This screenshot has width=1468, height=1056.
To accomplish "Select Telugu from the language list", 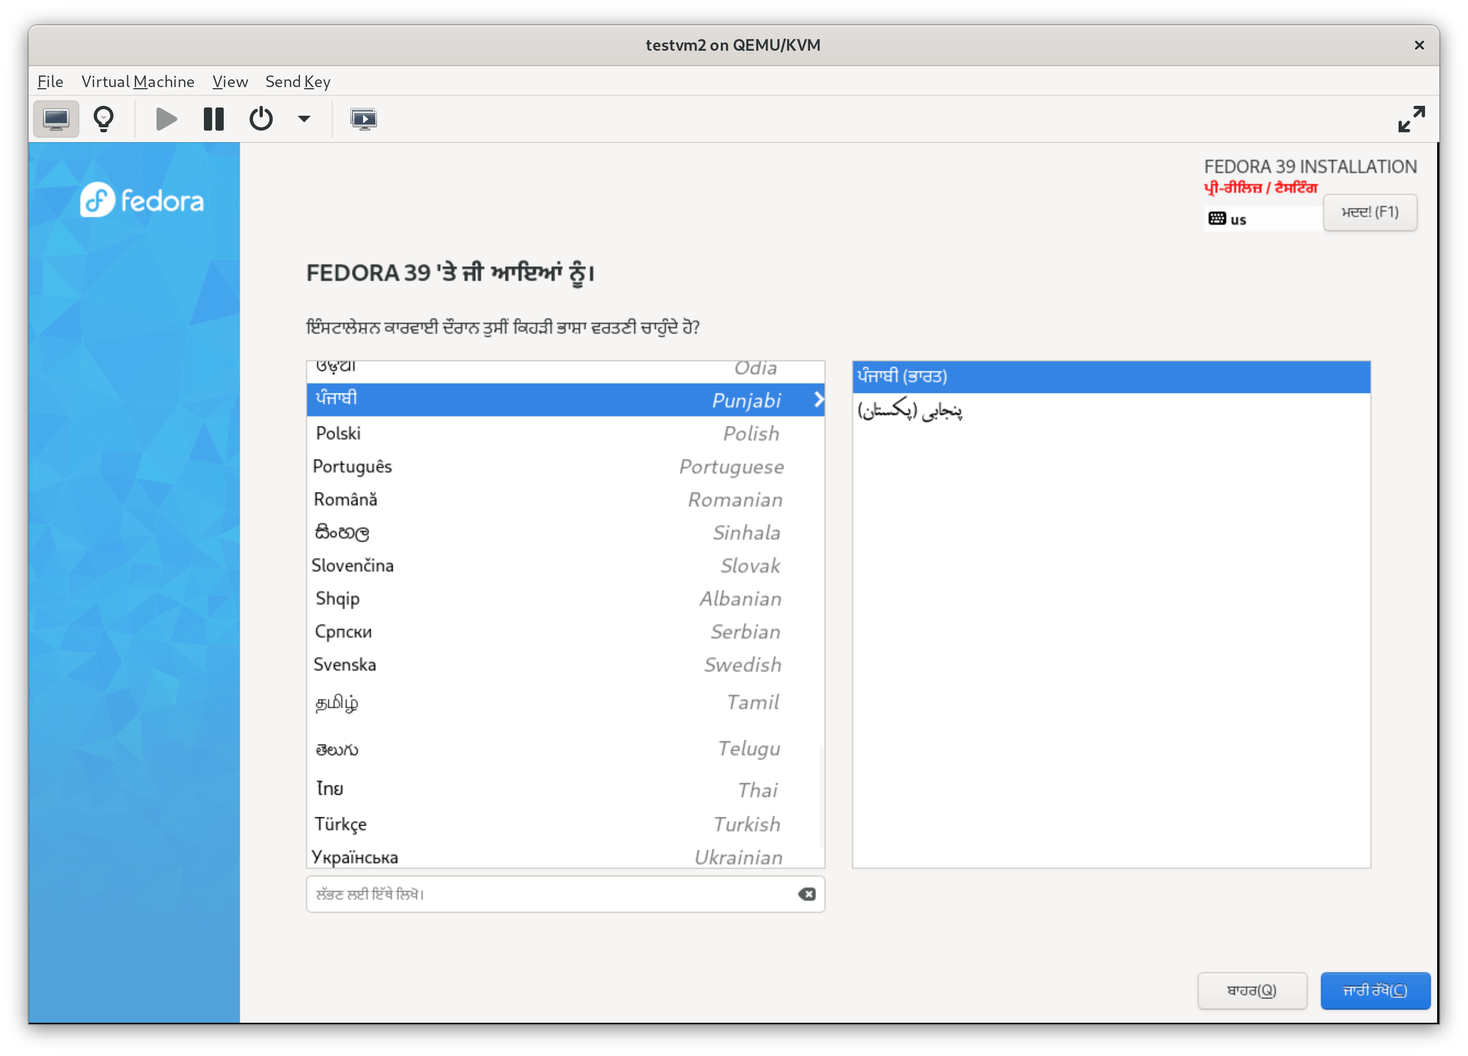I will click(x=565, y=748).
